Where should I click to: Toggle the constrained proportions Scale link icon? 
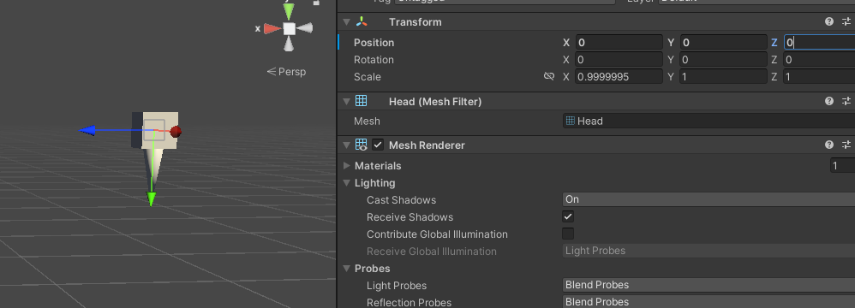(549, 77)
